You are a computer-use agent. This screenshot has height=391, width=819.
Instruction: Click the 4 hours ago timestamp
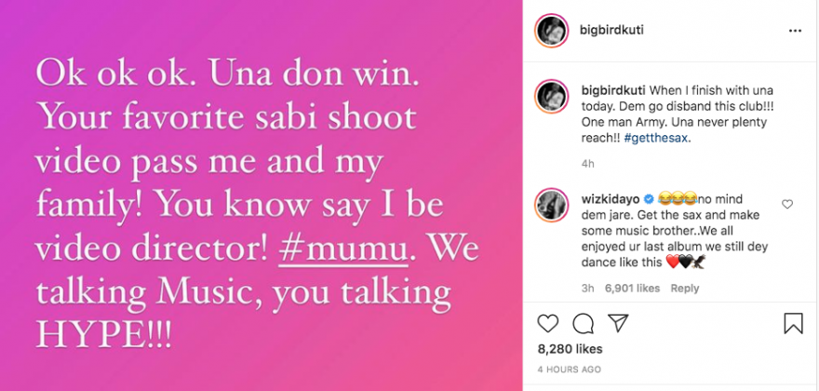570,370
